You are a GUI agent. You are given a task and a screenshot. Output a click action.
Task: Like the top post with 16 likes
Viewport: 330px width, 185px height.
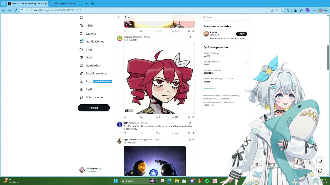tap(158, 31)
